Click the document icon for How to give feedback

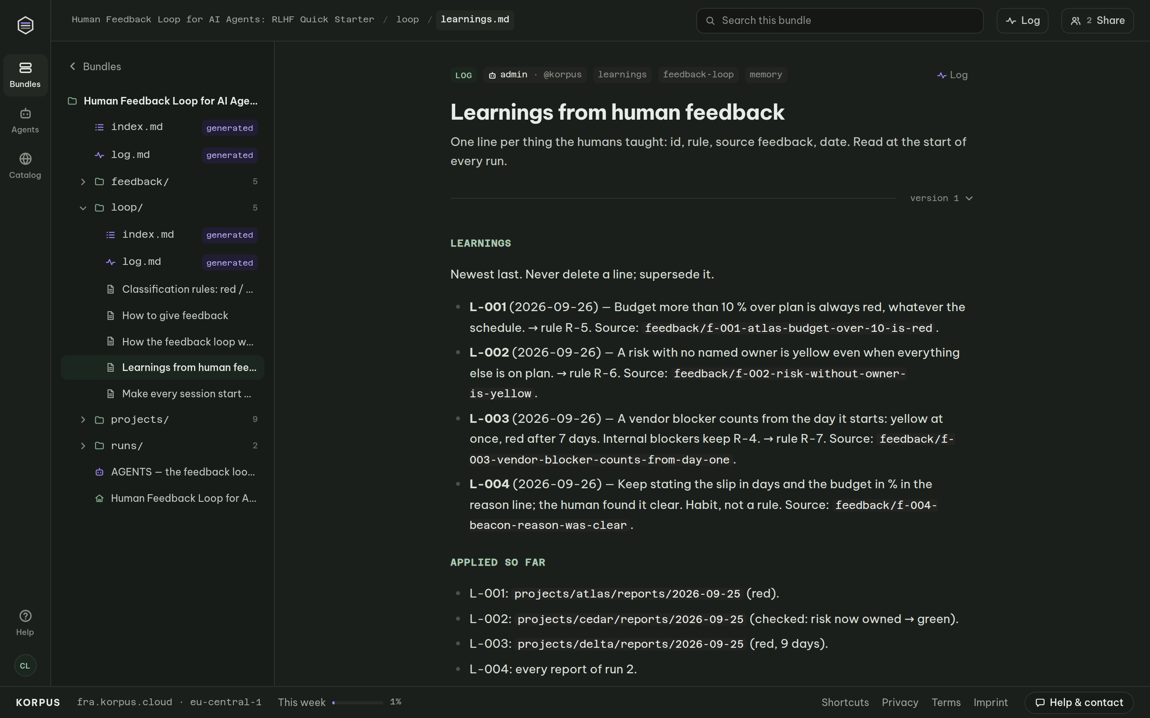(x=110, y=316)
